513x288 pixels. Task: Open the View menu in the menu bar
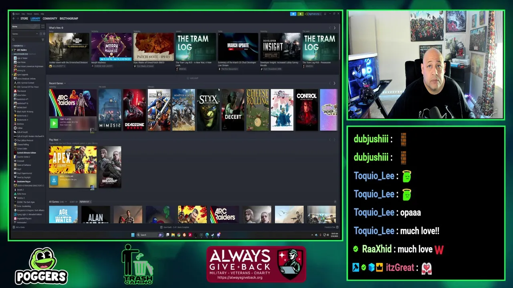pyautogui.click(x=23, y=14)
